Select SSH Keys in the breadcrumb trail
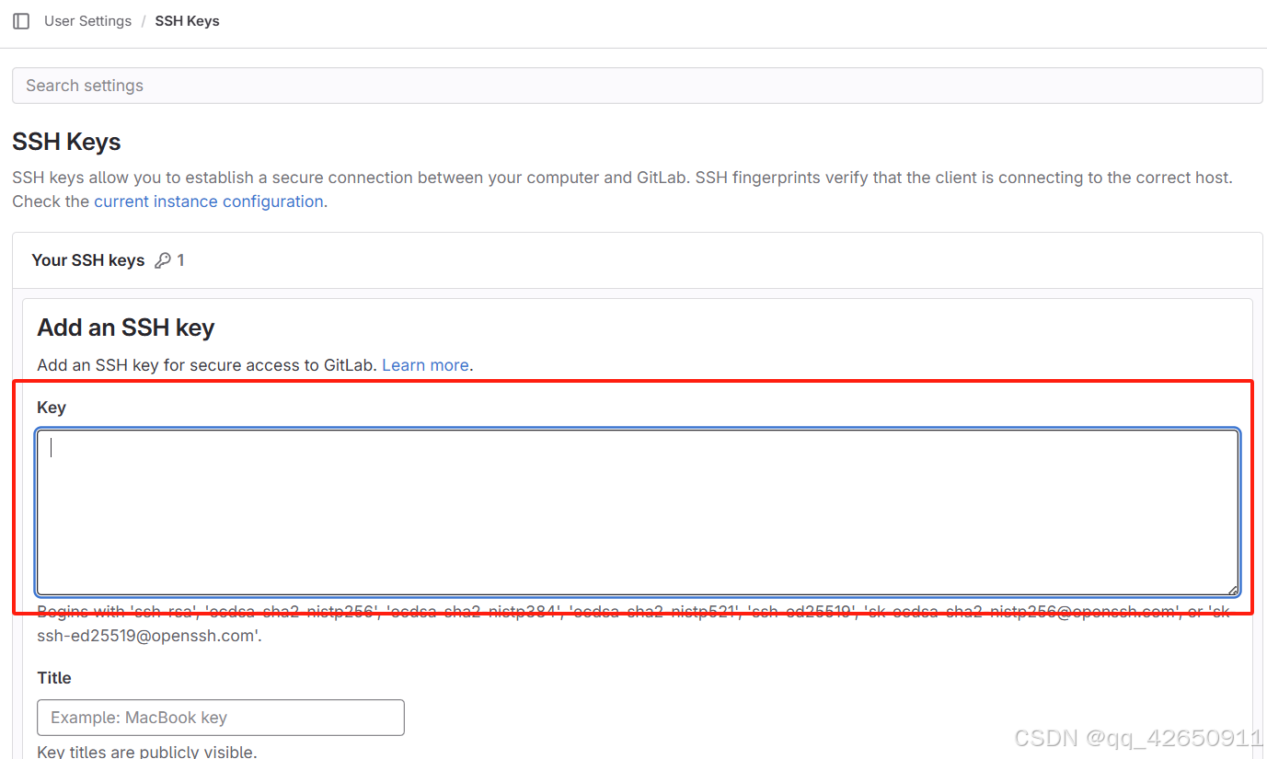1267x759 pixels. tap(187, 20)
